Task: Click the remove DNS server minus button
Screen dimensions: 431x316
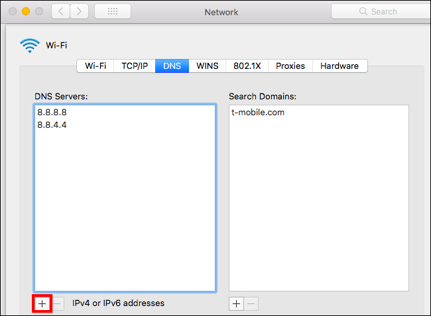Action: tap(58, 303)
